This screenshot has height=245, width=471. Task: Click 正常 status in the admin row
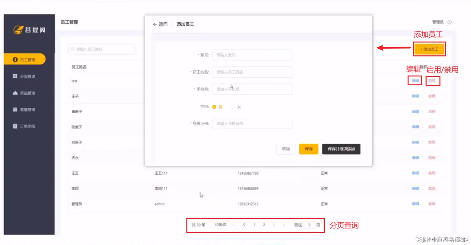point(324,204)
